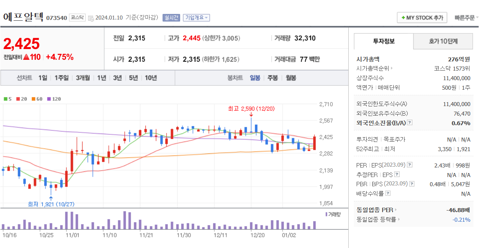Open help icon beside 배당수익률
The image size is (479, 248).
pos(388,193)
